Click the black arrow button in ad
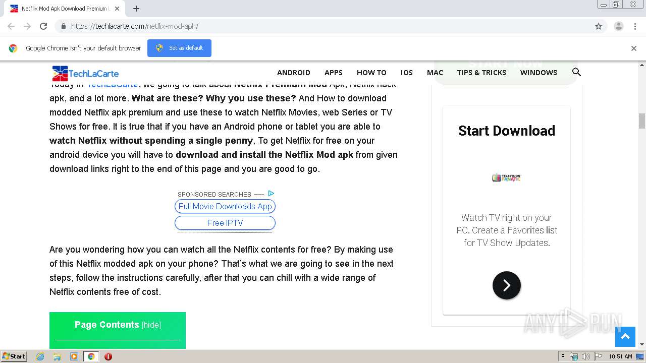Screen dimensions: 646x363 [x=507, y=285]
